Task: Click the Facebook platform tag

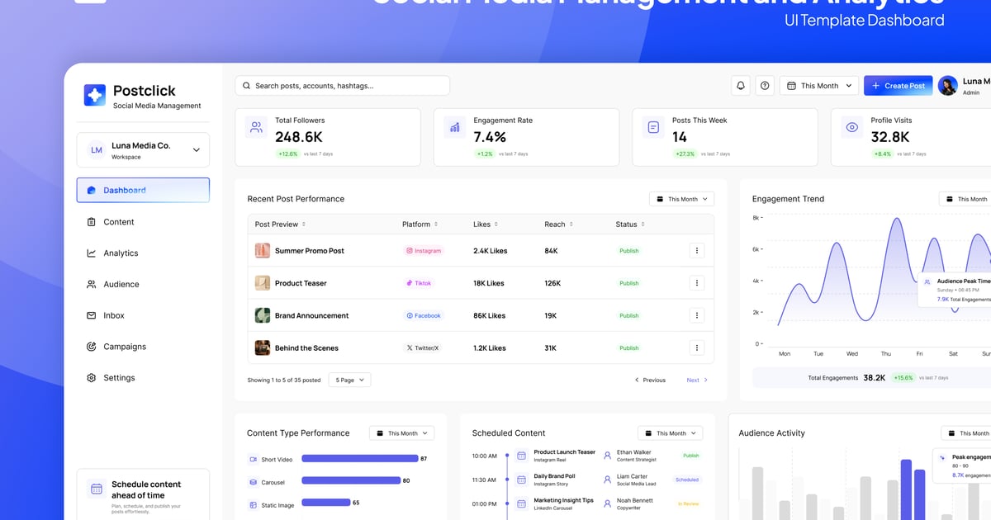Action: tap(424, 315)
